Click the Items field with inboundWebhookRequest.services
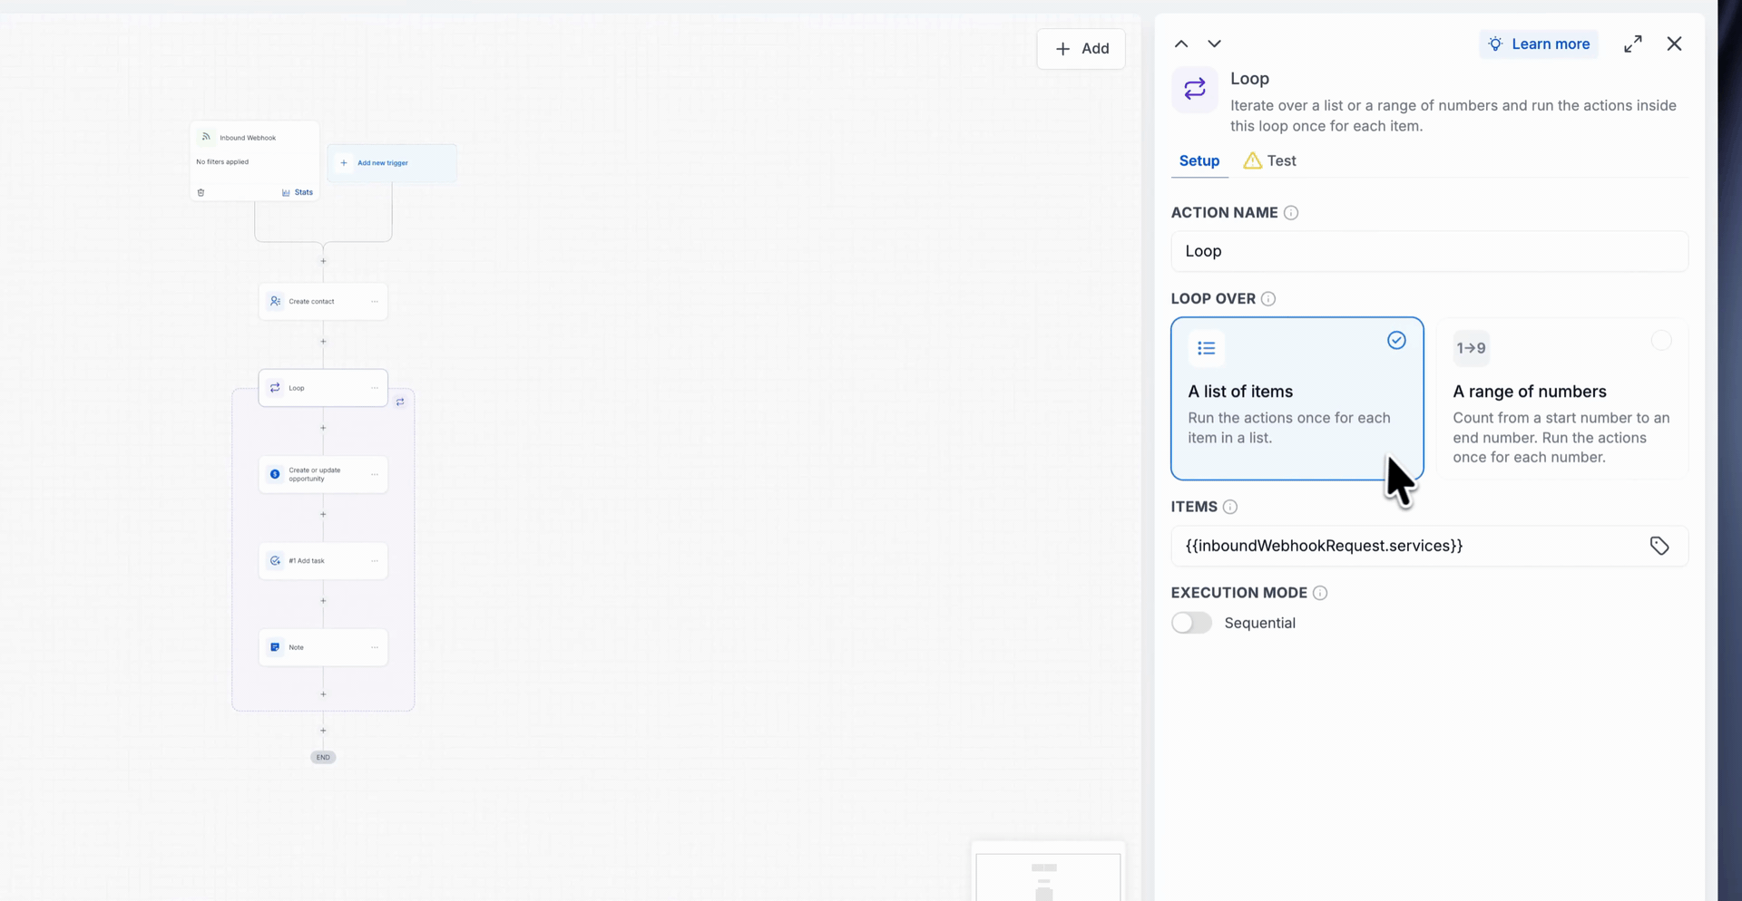 (1429, 546)
